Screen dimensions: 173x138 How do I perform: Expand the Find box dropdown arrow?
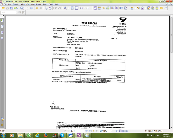pos(17,12)
